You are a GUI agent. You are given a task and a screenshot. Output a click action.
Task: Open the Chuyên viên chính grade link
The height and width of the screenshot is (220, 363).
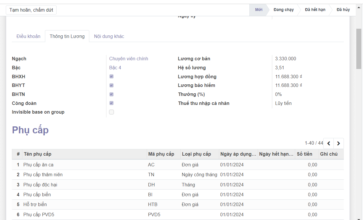[x=128, y=59]
